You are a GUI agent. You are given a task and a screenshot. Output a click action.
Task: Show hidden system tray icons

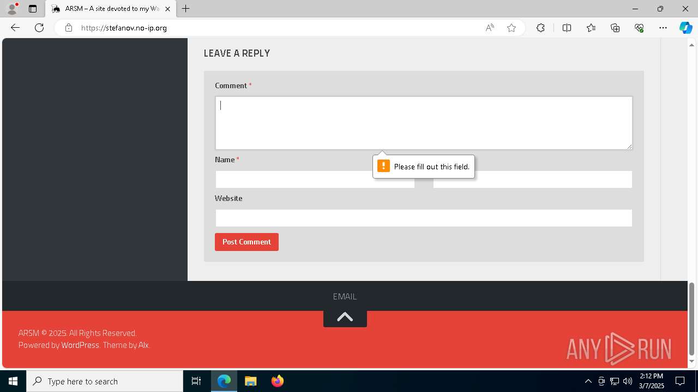[588, 381]
